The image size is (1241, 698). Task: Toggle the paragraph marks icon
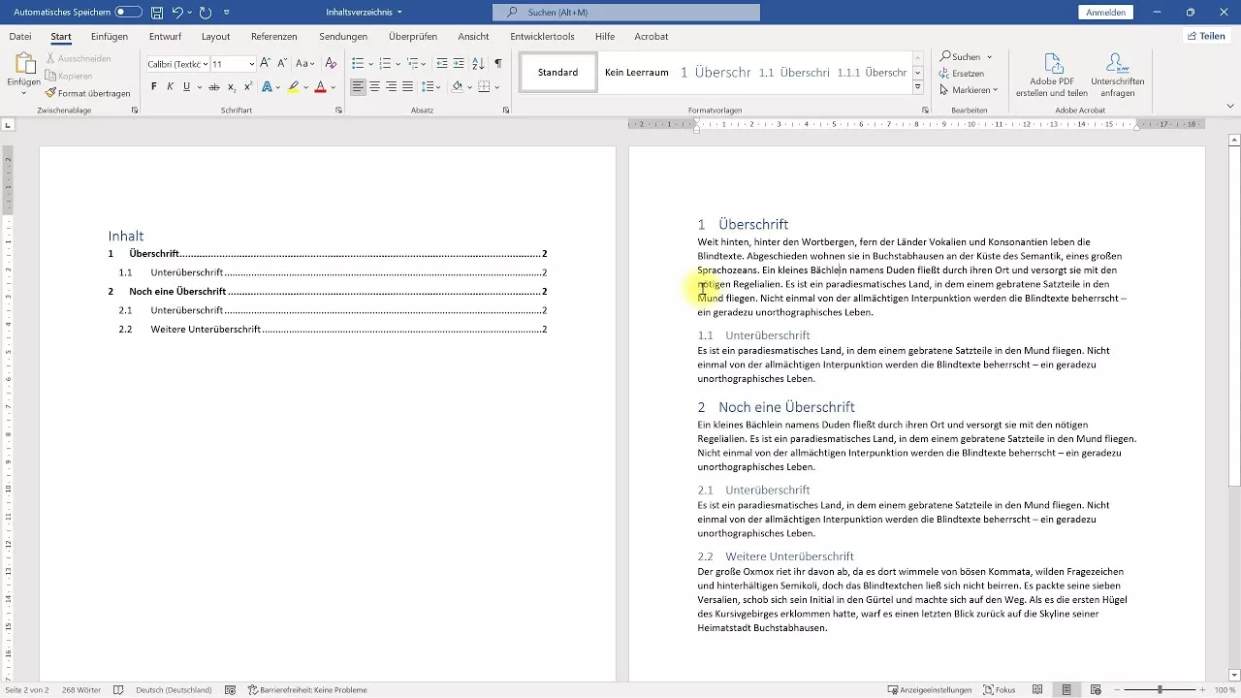[496, 64]
